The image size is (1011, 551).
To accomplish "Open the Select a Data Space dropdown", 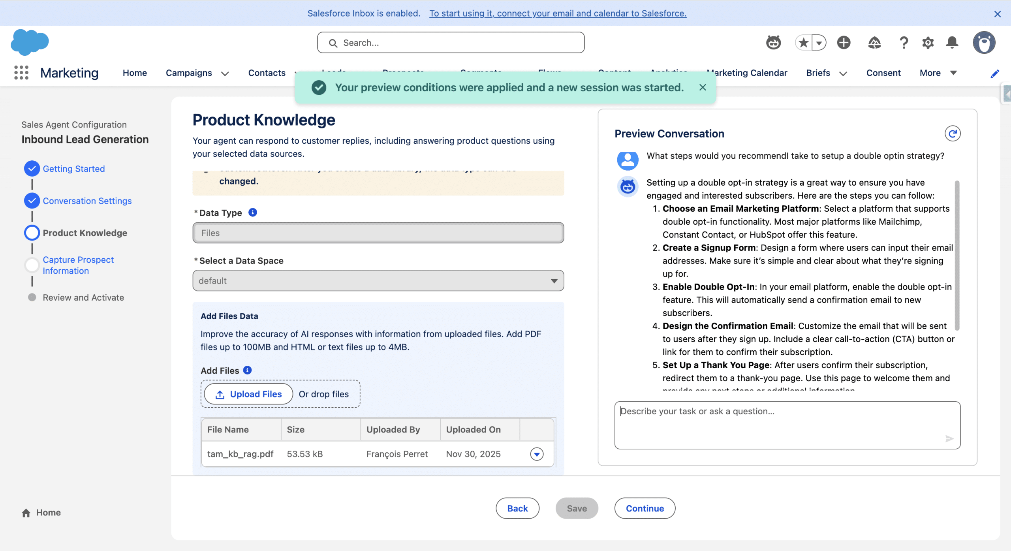I will click(x=378, y=280).
